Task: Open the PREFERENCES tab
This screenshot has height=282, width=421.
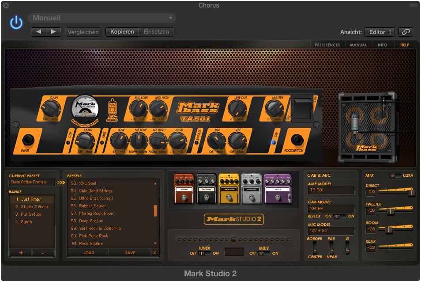Action: click(327, 45)
